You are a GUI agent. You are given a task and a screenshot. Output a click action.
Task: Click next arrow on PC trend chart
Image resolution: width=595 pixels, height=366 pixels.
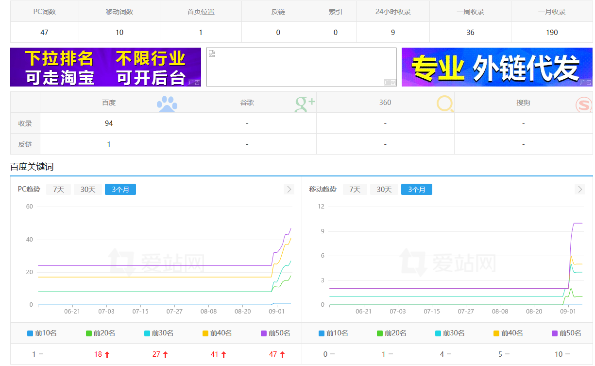pos(289,189)
